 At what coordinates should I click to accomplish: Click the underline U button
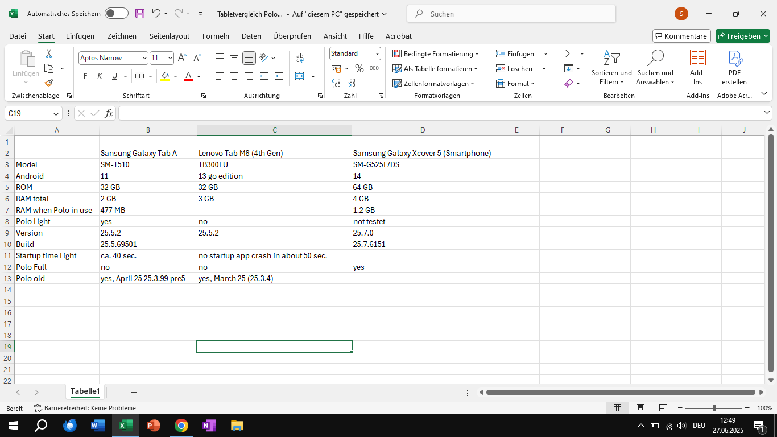tap(115, 76)
